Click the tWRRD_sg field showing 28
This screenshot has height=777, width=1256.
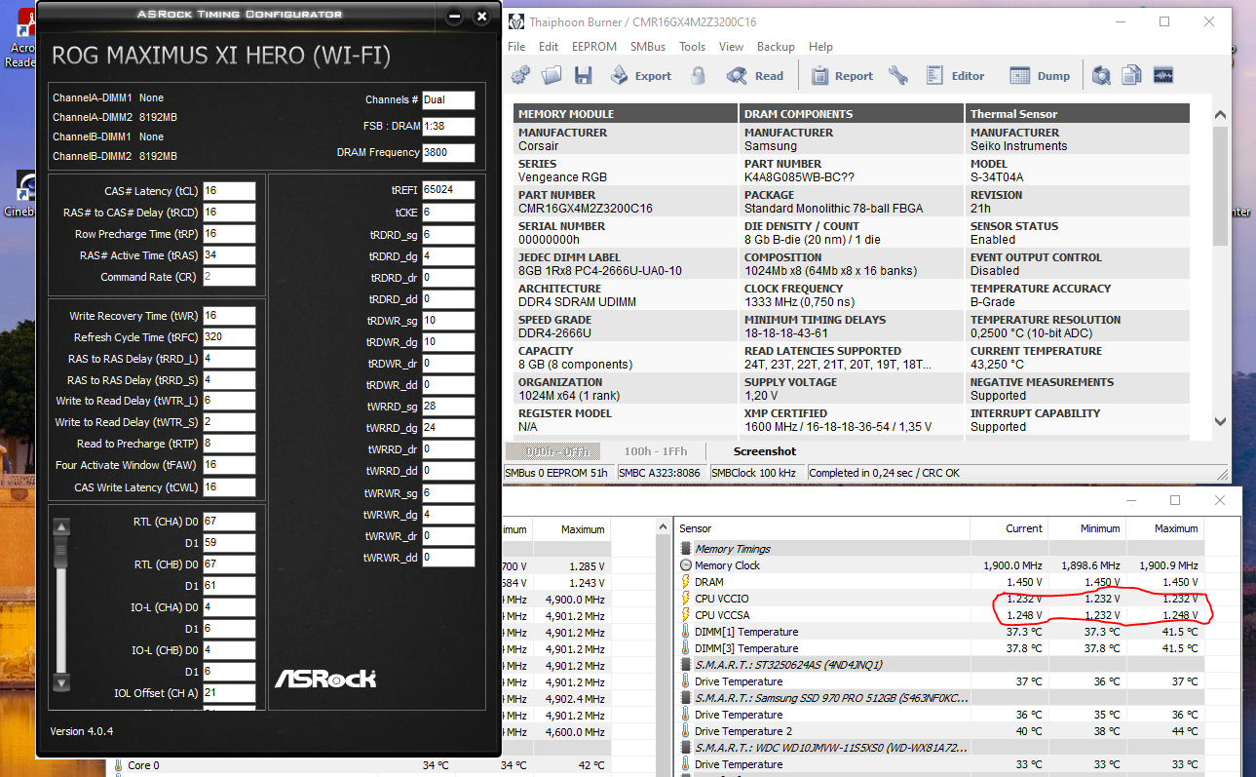[x=448, y=406]
